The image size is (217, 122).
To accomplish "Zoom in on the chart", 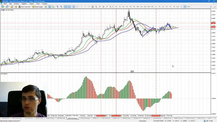I will [x=57, y=7].
